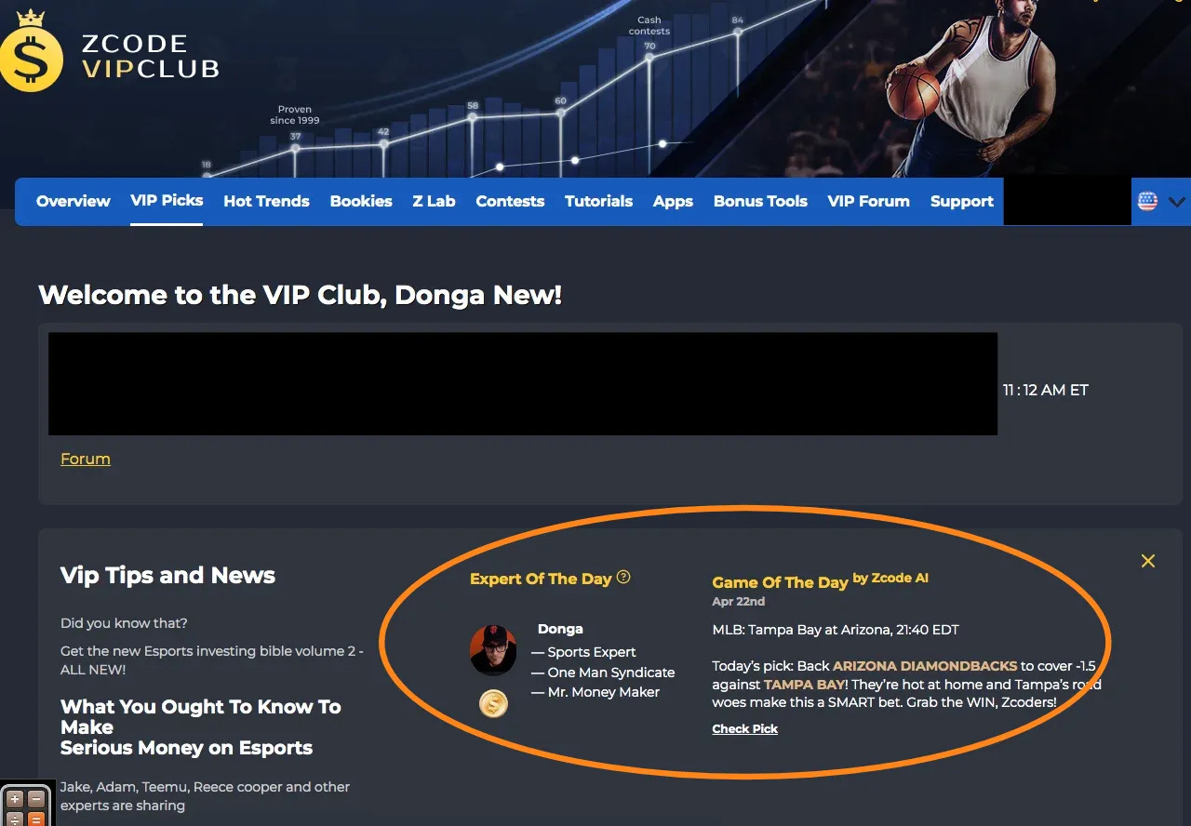Open the Check Pick link
This screenshot has width=1191, height=826.
pyautogui.click(x=744, y=728)
